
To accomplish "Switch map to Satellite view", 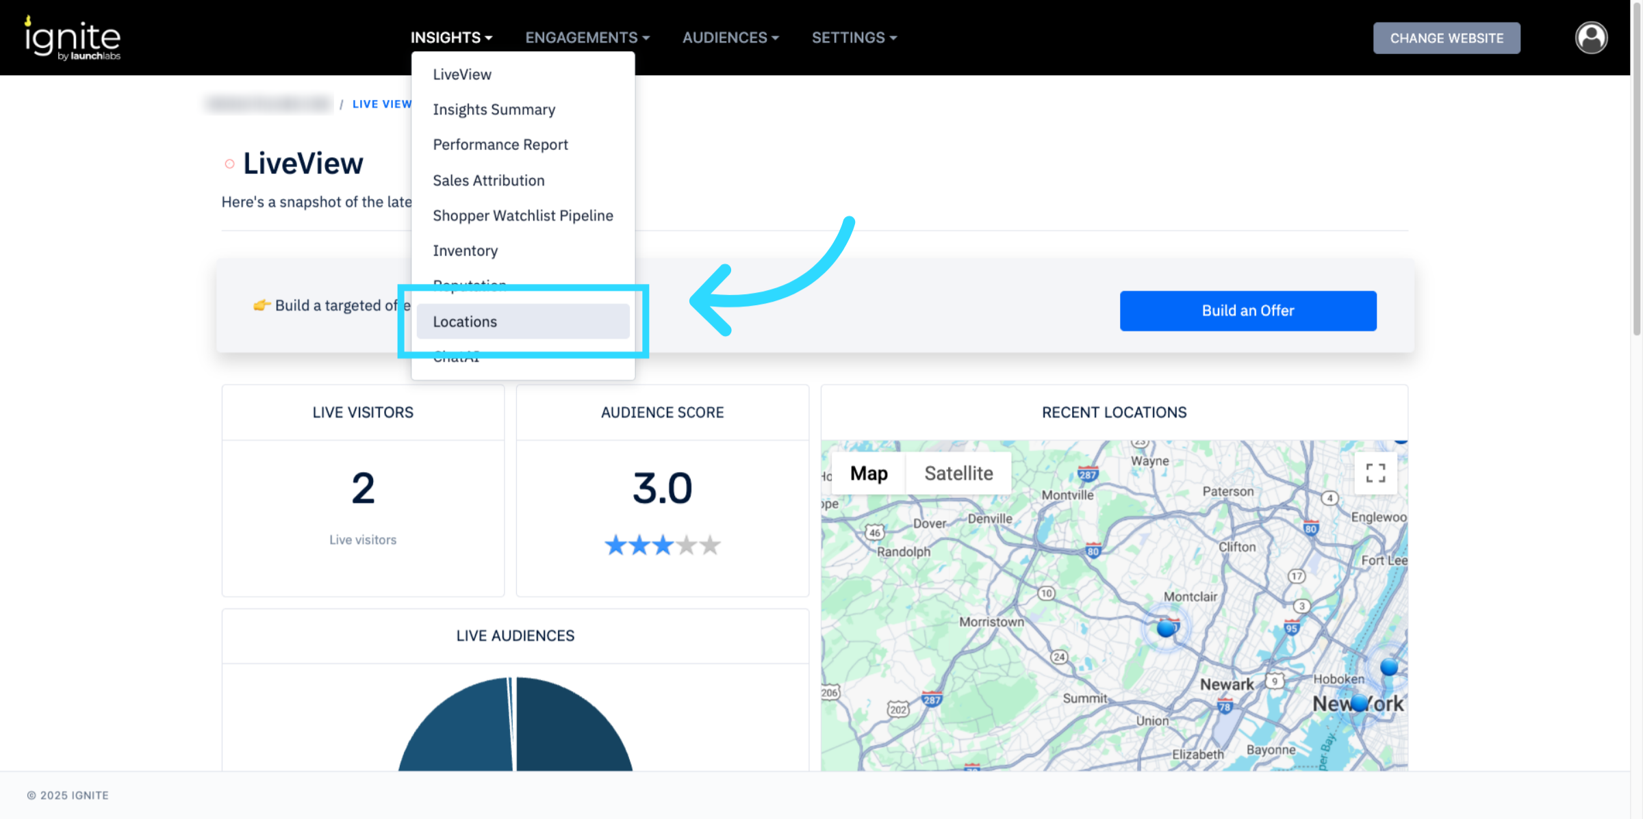I will [958, 473].
